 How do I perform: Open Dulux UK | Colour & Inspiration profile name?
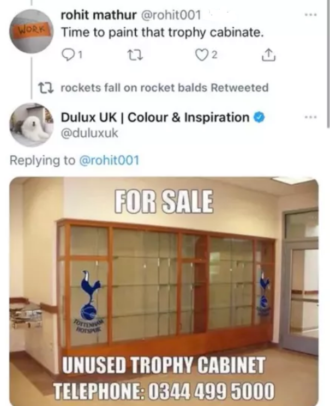(155, 117)
